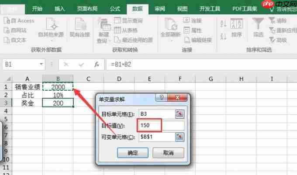
Task: Close the 单变量求解 dialog
Action: coord(177,98)
